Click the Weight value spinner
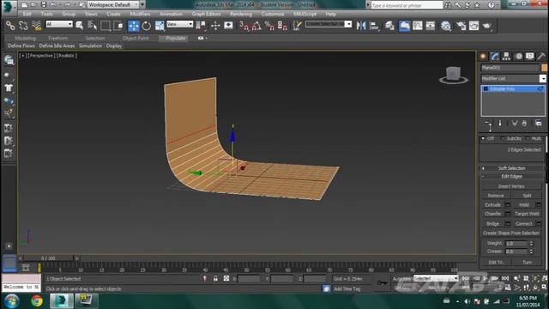 (x=531, y=243)
